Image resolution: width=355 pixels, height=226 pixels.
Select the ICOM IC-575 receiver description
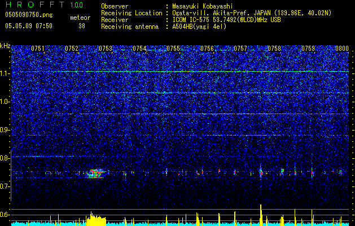[x=226, y=20]
